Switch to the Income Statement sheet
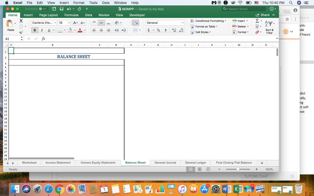The width and height of the screenshot is (314, 196). (x=58, y=163)
